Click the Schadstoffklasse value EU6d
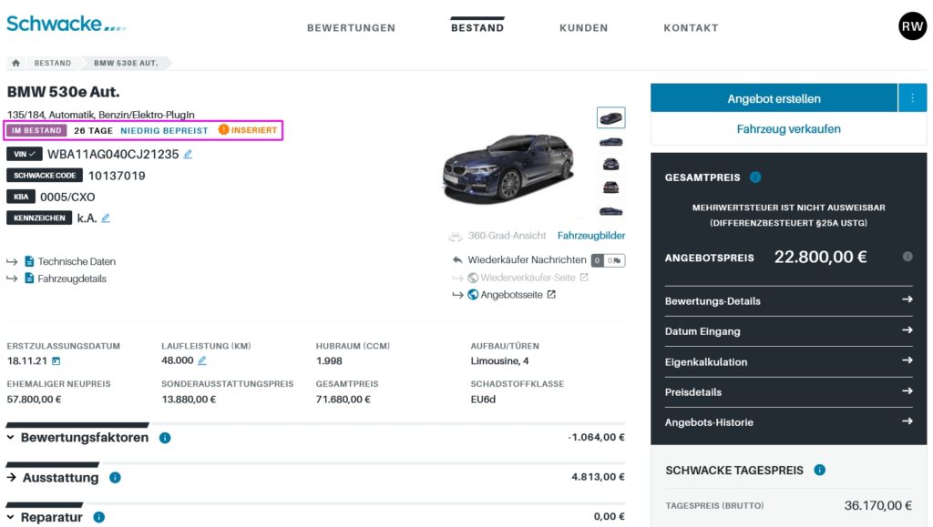933x527 pixels. (x=483, y=400)
